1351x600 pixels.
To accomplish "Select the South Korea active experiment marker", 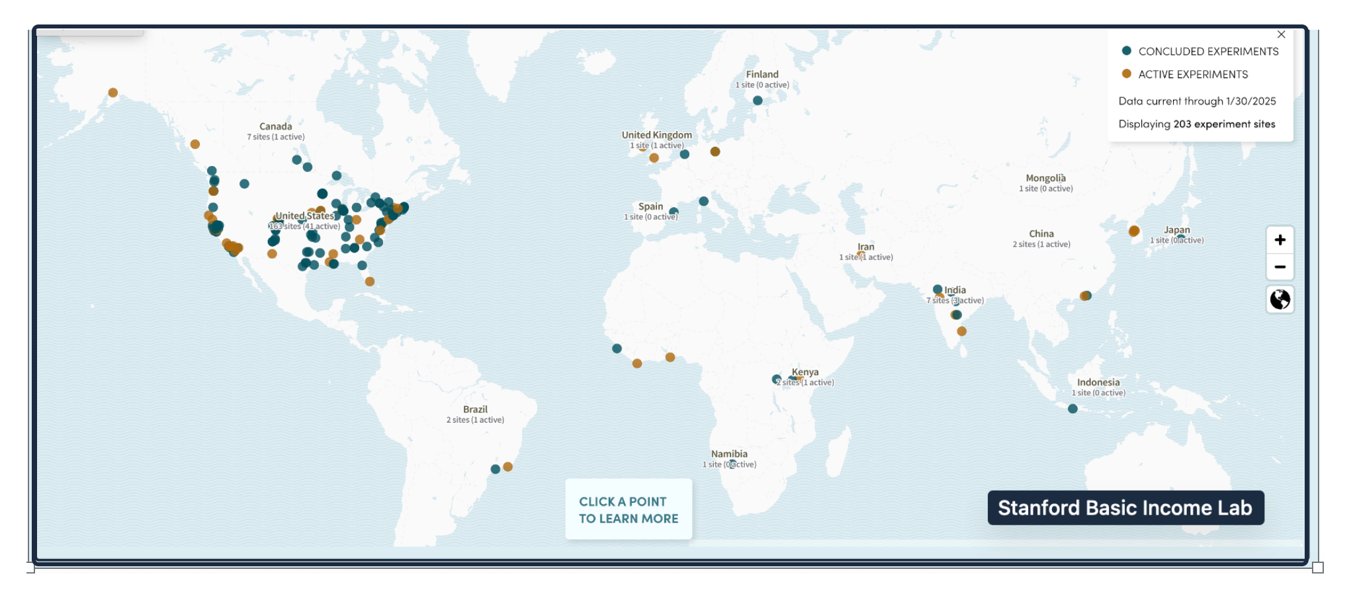I will 1134,231.
